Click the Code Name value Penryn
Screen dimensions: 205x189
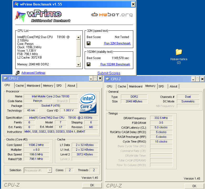[x=38, y=101]
